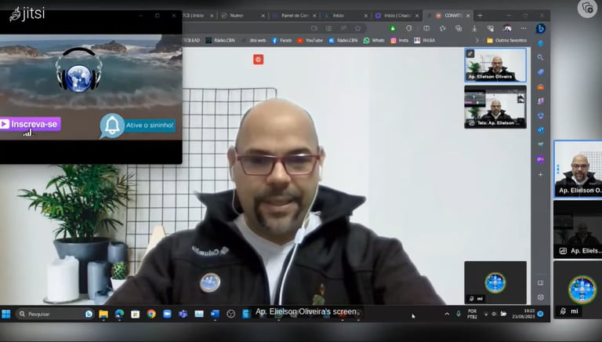The image size is (602, 342).
Task: Open the collections icon in Edge toolbar
Action: point(459,28)
